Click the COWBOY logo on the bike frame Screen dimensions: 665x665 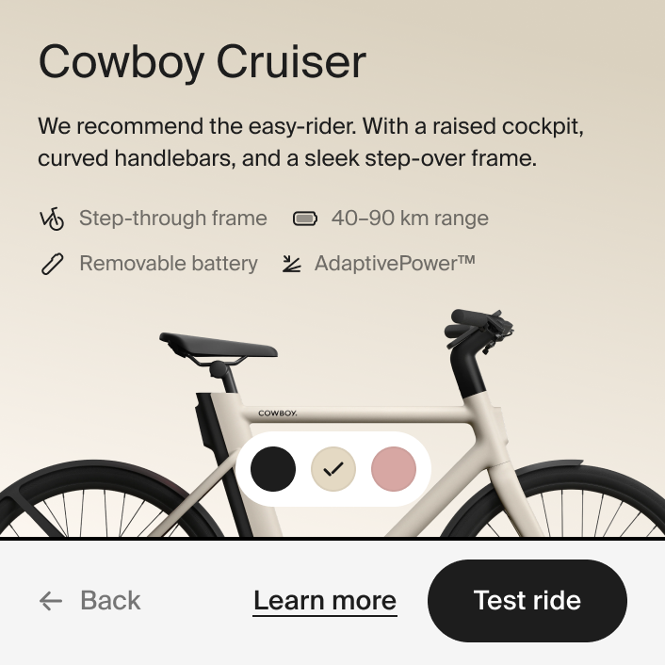tap(277, 413)
